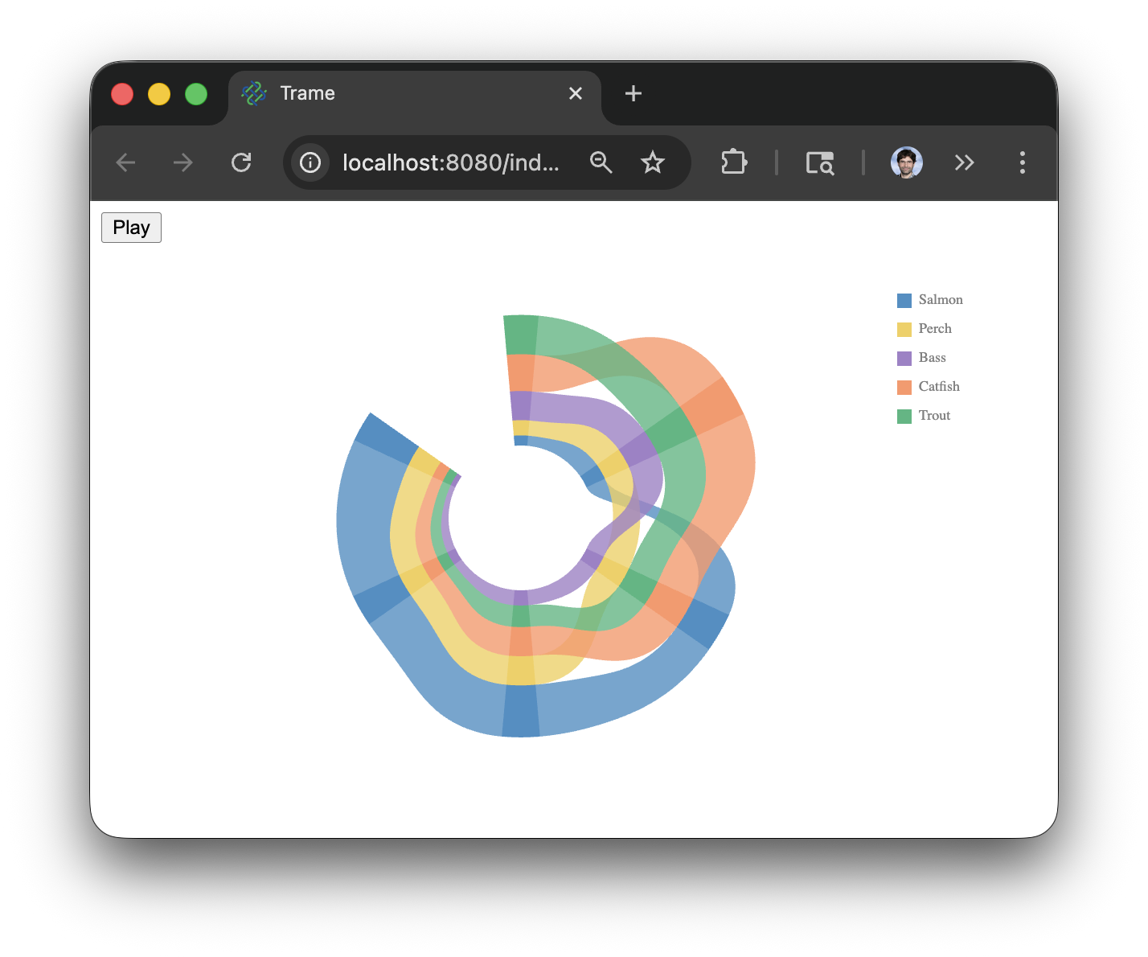1148x957 pixels.
Task: Go forward with the browser forward arrow
Action: coord(183,162)
